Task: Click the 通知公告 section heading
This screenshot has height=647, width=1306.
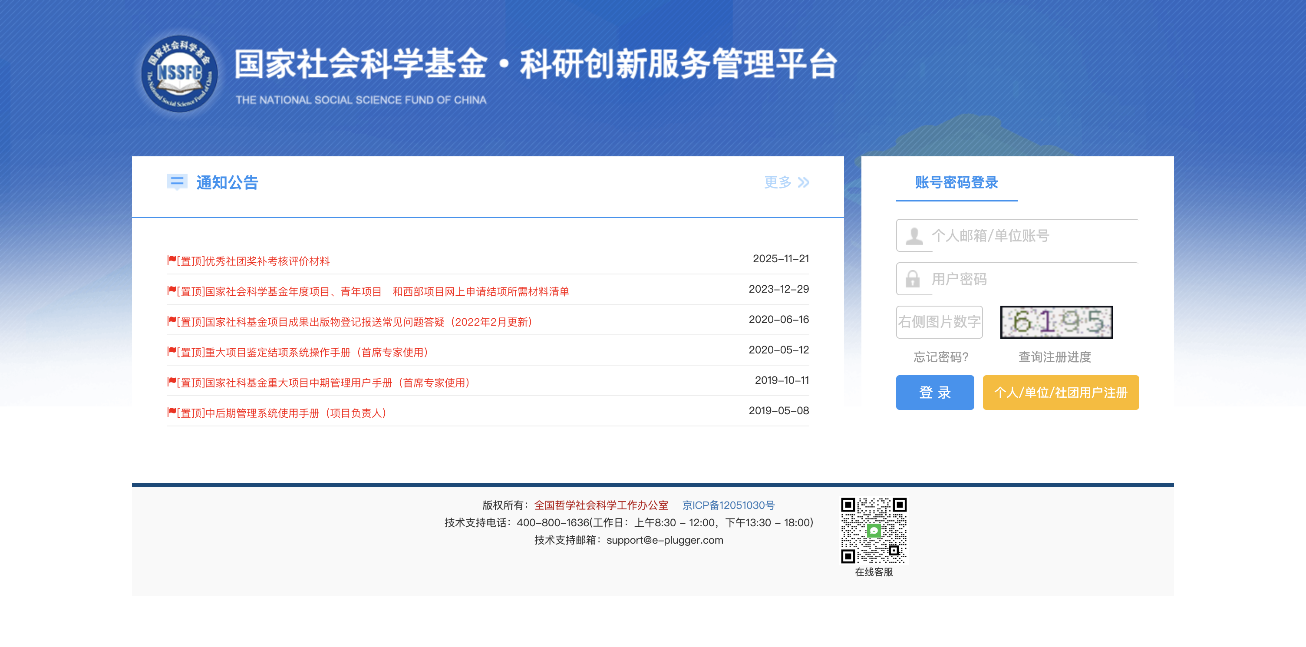Action: pos(227,182)
